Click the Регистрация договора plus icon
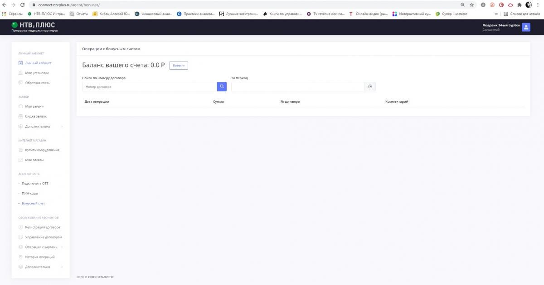 tap(20, 227)
